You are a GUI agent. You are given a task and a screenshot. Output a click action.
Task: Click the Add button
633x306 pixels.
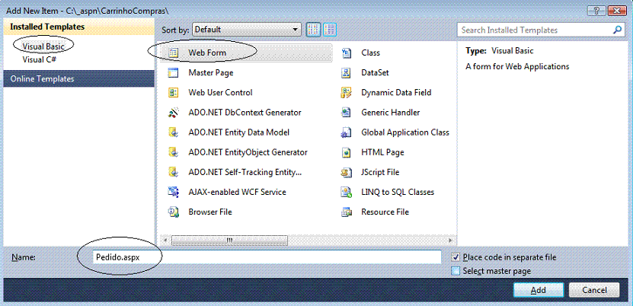pyautogui.click(x=539, y=290)
